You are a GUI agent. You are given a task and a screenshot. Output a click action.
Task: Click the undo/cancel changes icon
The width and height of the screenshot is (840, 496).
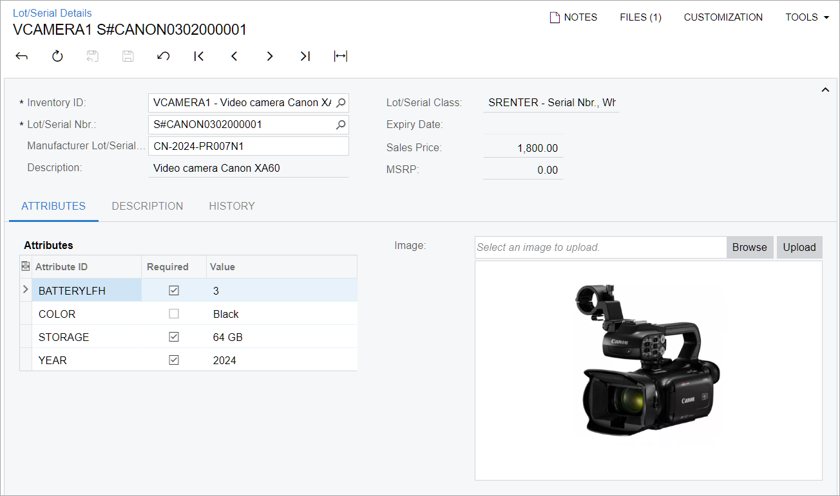[164, 56]
